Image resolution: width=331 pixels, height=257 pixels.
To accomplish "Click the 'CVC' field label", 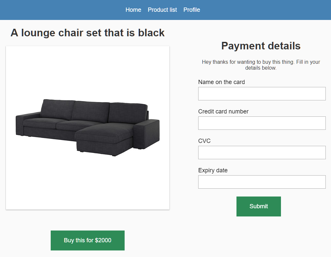I will [x=204, y=141].
